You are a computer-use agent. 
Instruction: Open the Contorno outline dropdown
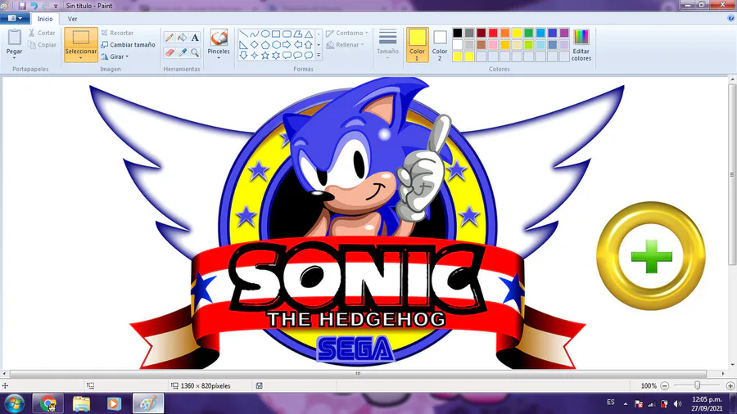coord(347,33)
